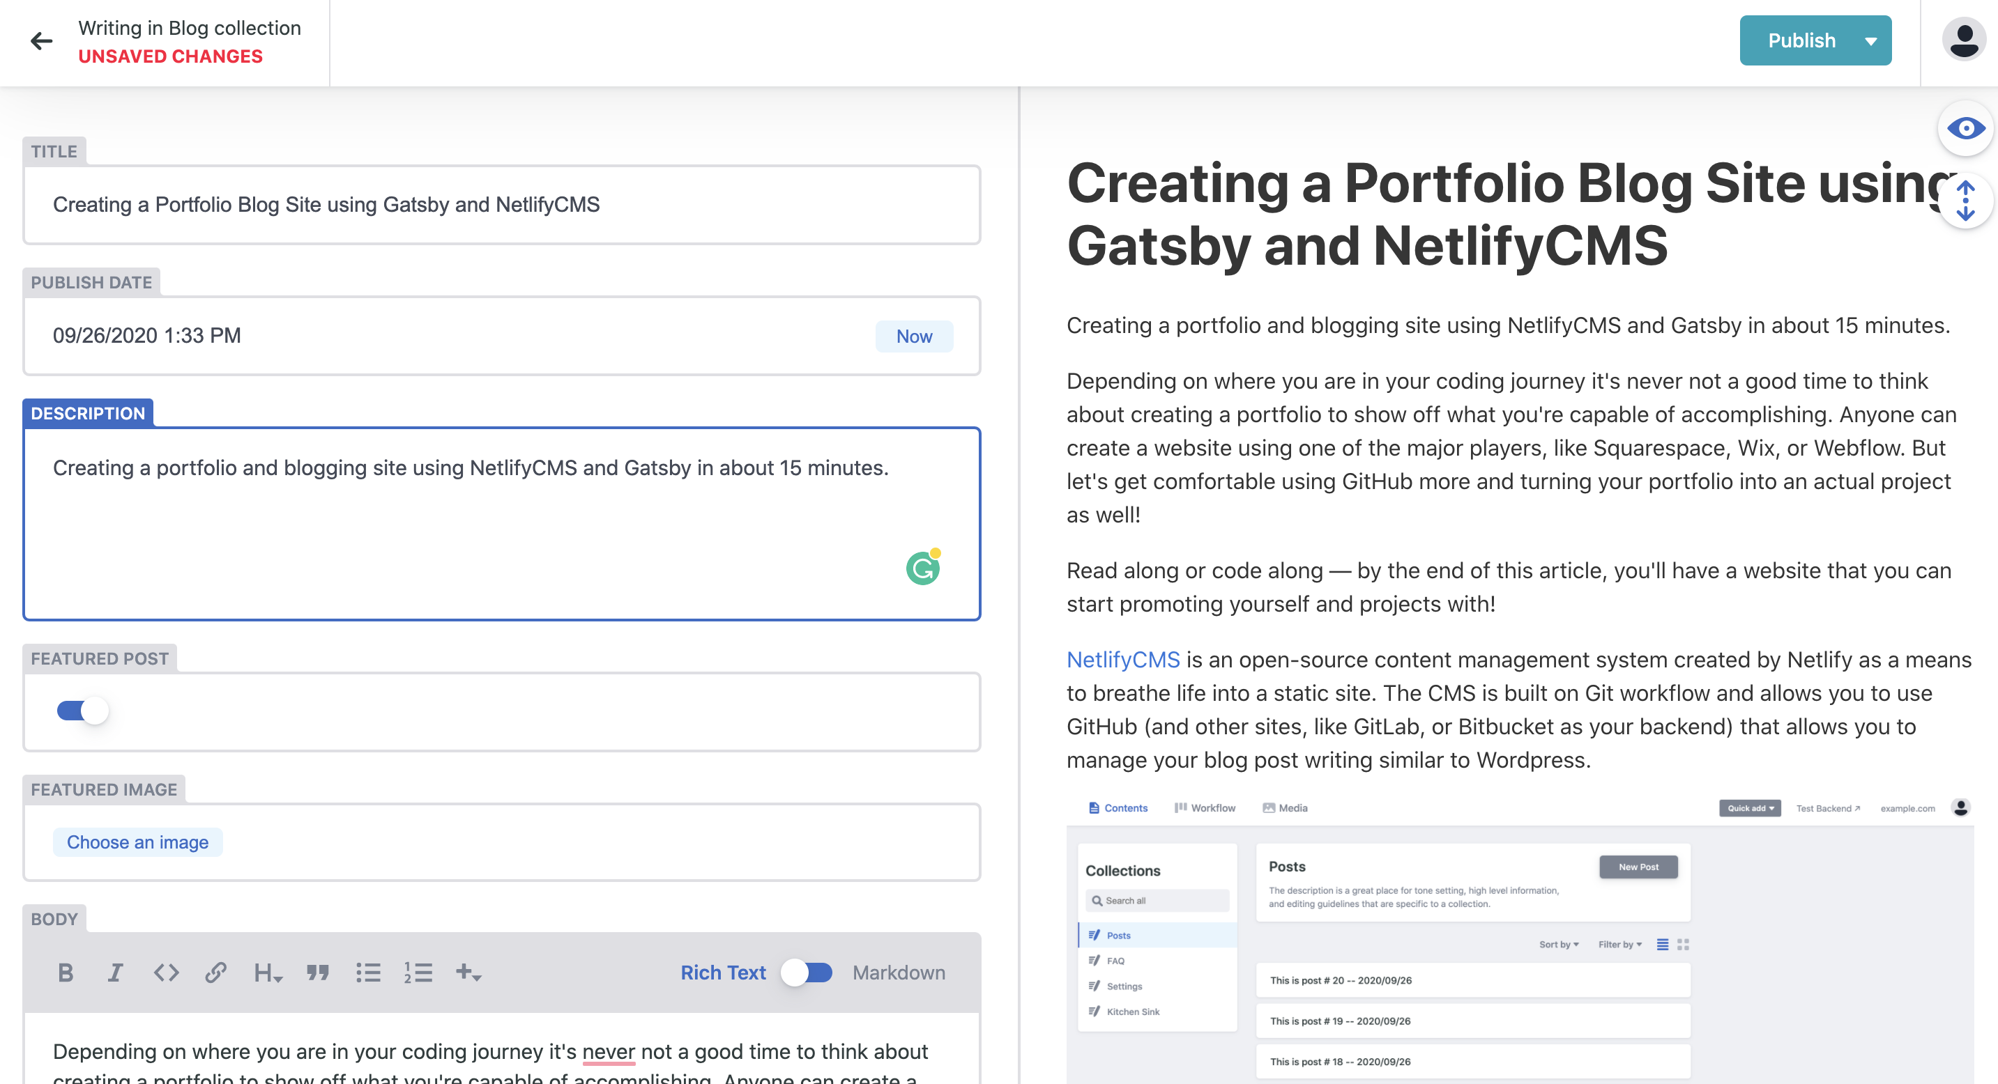Screen dimensions: 1998x1084
Task: Open the Grammarly icon in Description field
Action: (923, 567)
